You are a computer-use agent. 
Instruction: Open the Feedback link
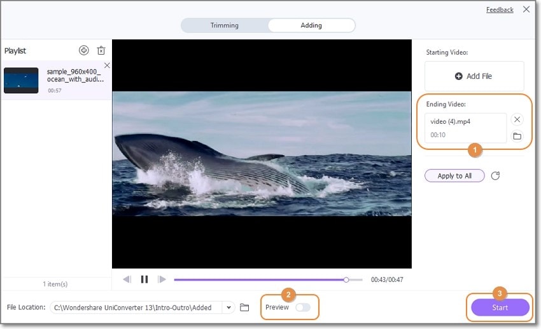[500, 10]
